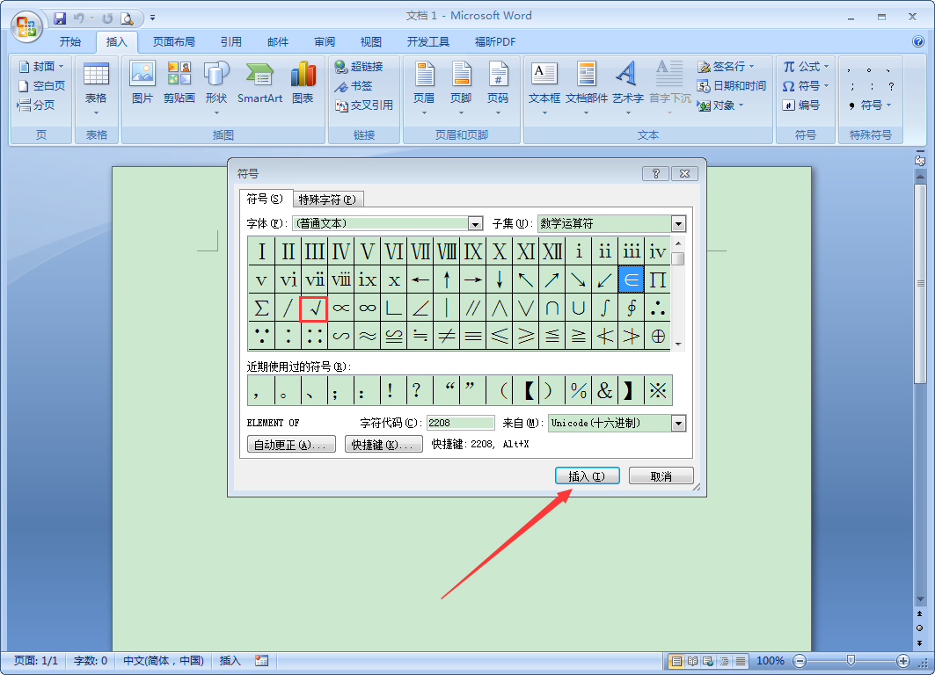The image size is (935, 675).
Task: Open the 来自 Unicode encoding dropdown
Action: coord(678,423)
